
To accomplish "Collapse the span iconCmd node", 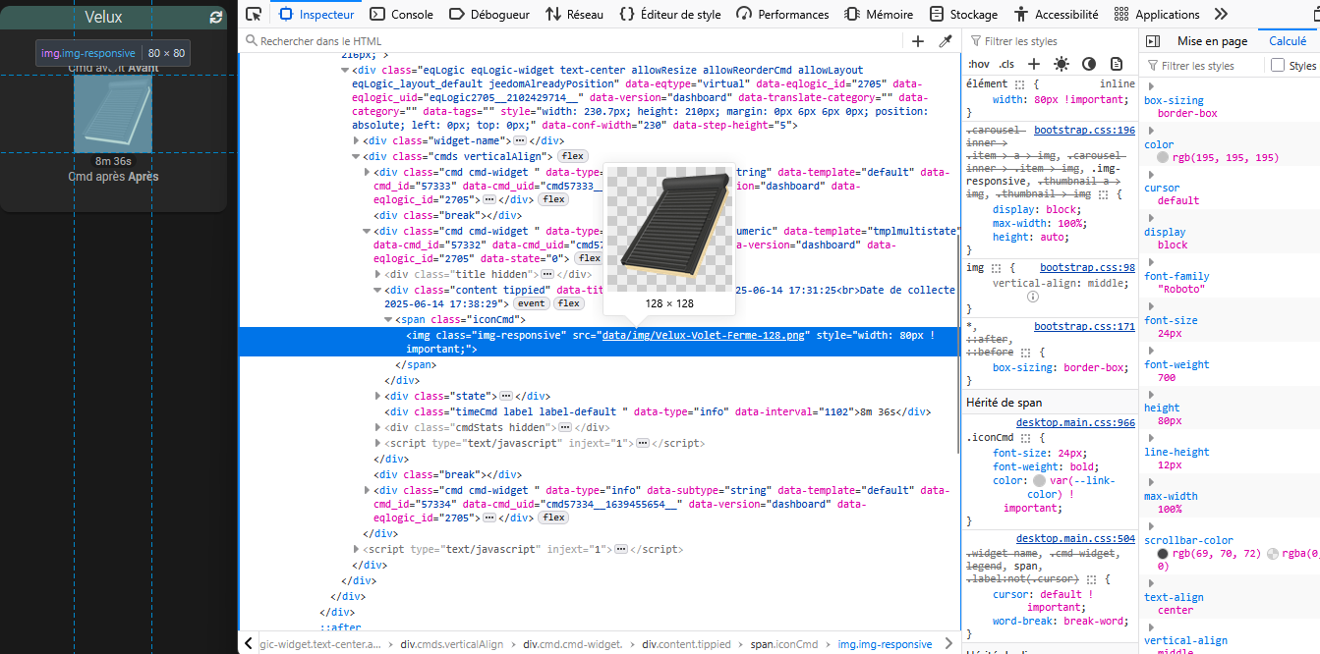I will (389, 320).
